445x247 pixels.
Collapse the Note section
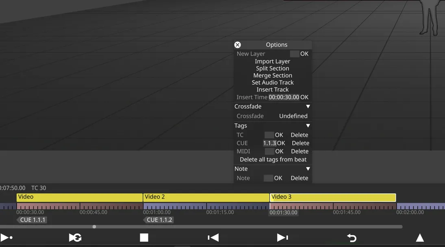click(x=308, y=169)
